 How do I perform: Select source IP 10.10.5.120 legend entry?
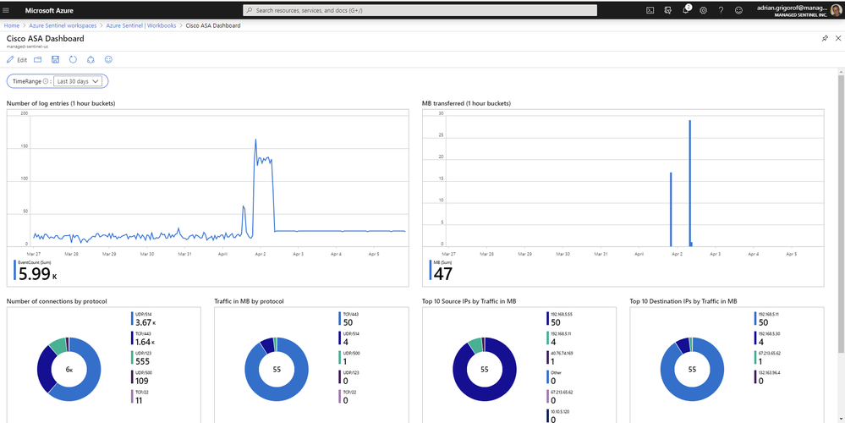pyautogui.click(x=558, y=417)
